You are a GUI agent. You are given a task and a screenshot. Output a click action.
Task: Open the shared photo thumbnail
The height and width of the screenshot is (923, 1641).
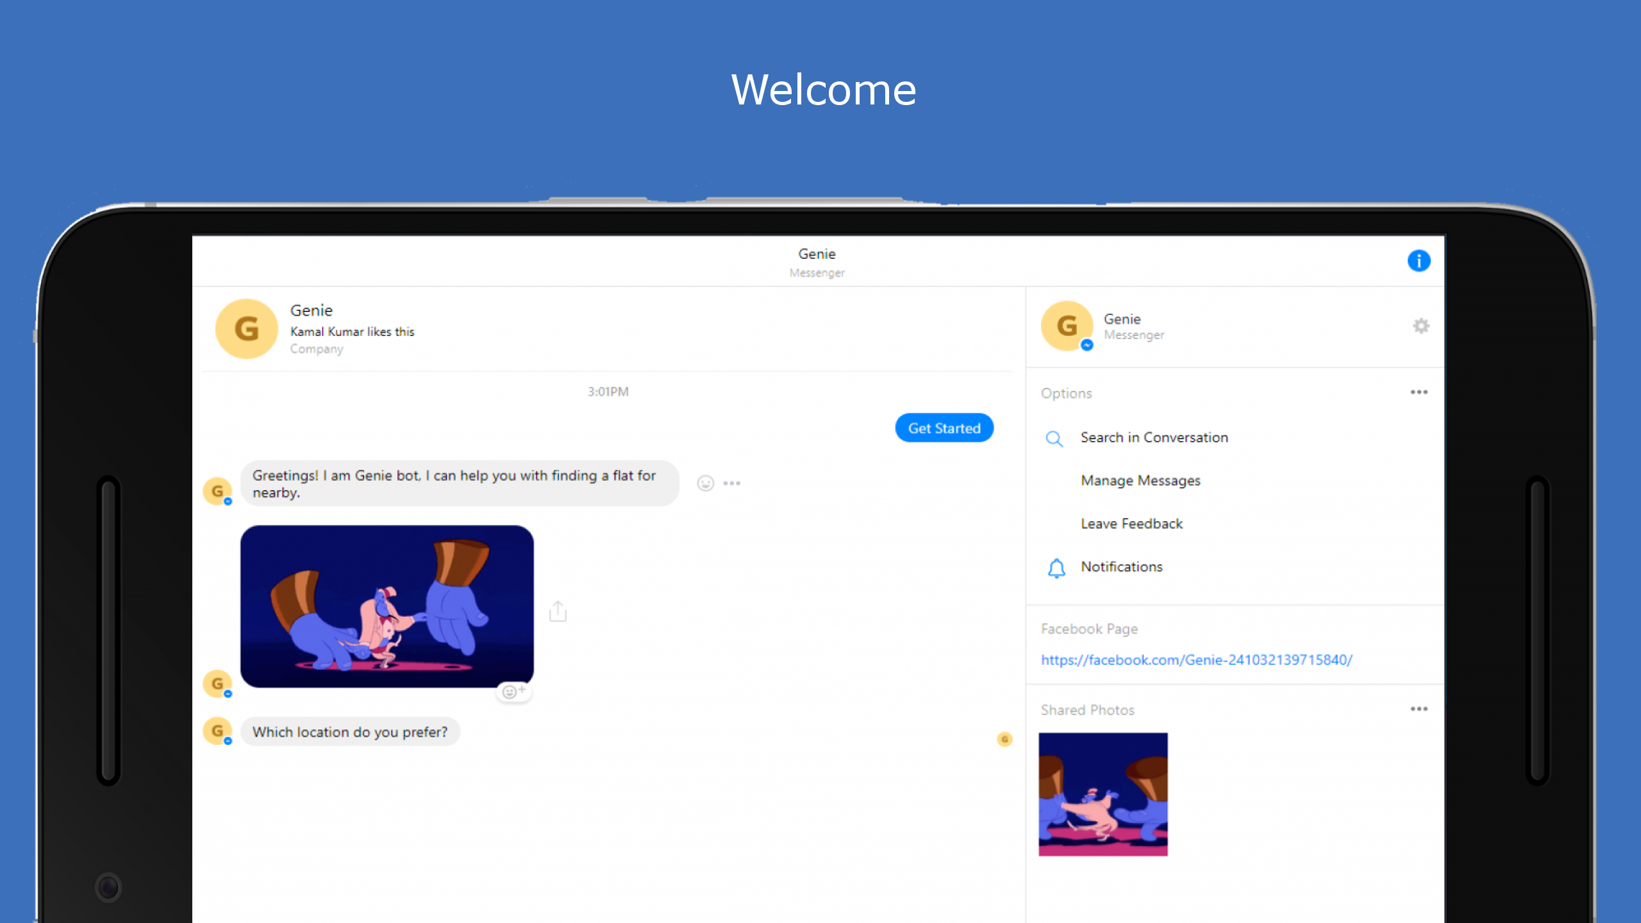(1103, 794)
